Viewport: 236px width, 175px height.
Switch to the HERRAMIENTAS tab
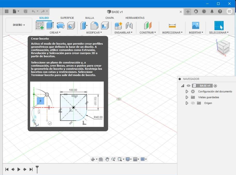[x=135, y=18]
